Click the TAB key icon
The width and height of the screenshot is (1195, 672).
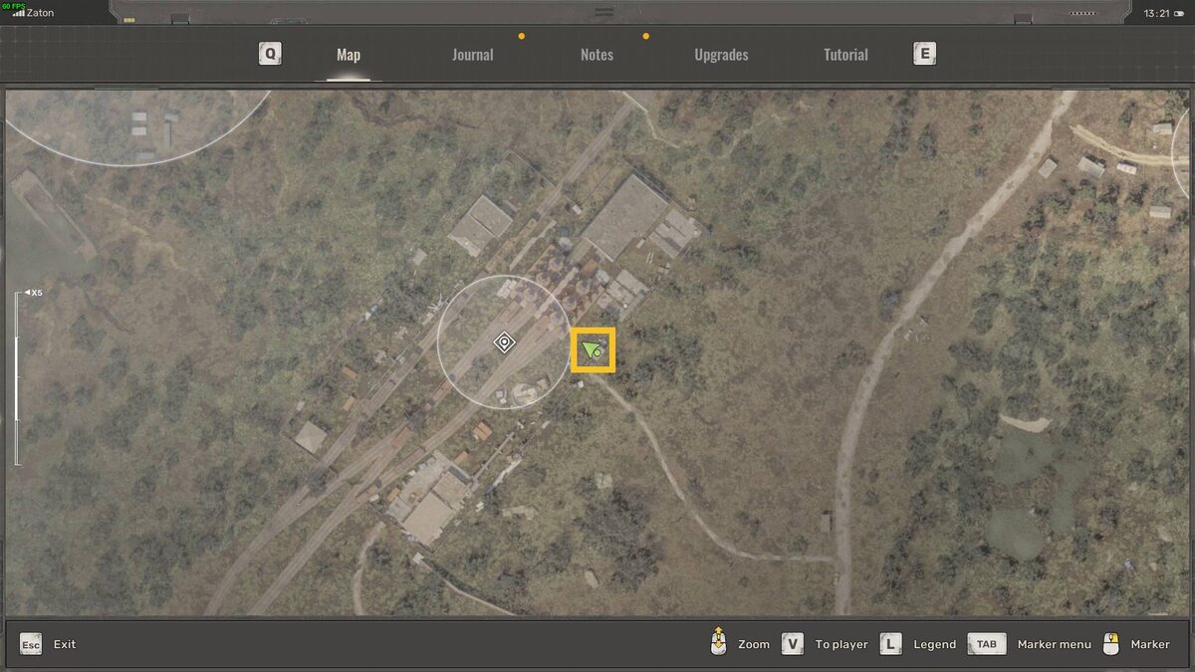pos(986,644)
